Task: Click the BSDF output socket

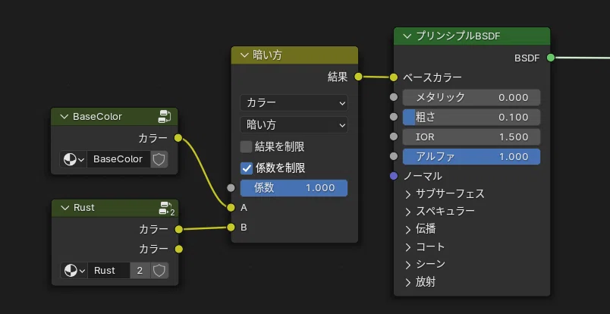Action: [551, 58]
